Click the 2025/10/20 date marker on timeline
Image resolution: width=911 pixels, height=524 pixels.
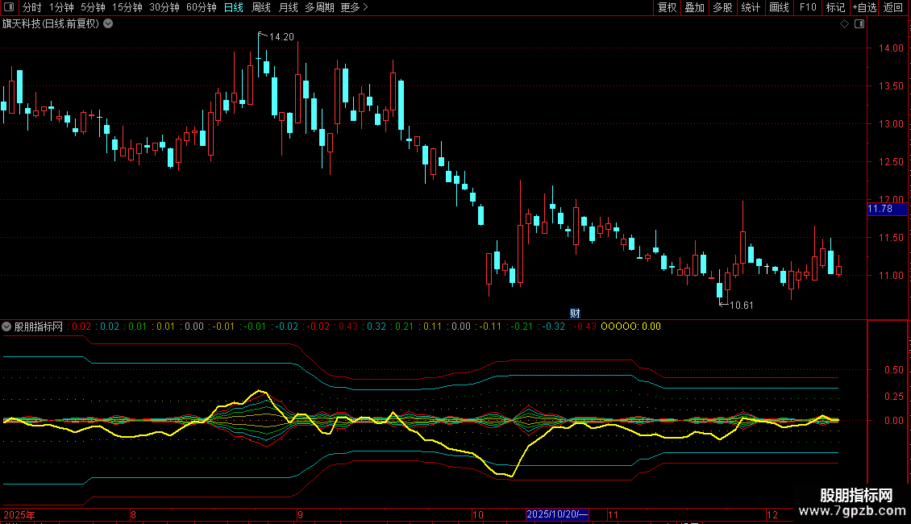pyautogui.click(x=558, y=514)
